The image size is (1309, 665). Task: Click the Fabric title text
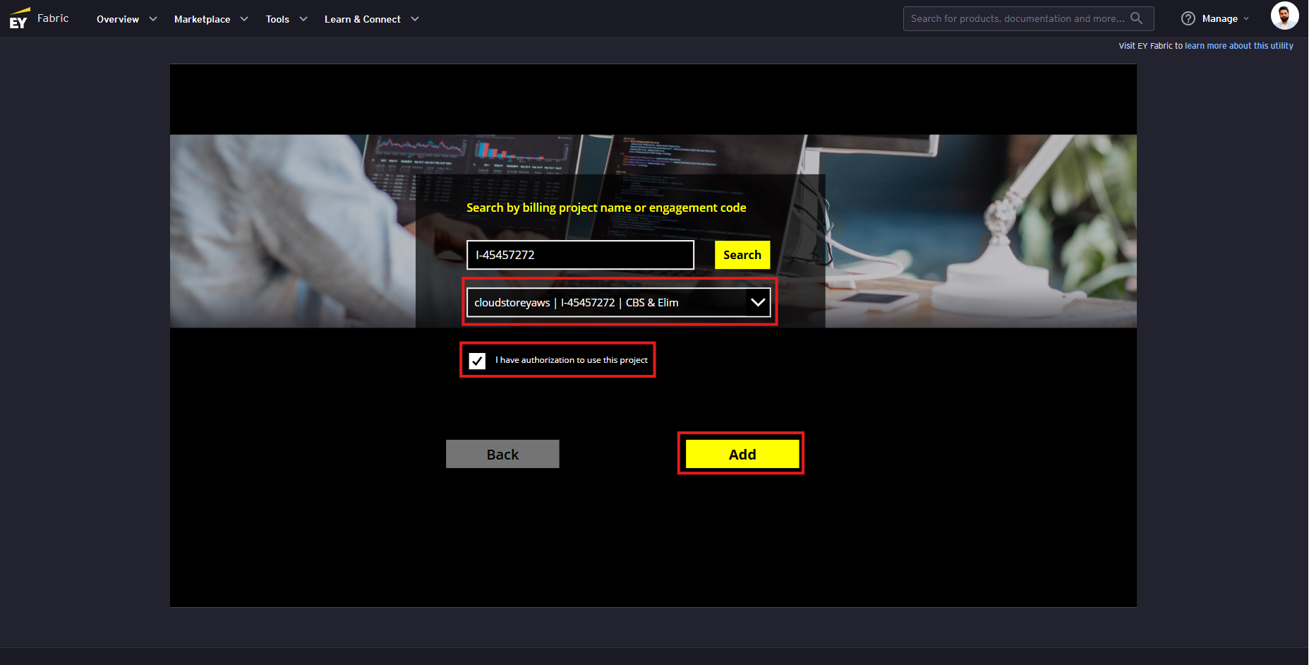pyautogui.click(x=53, y=18)
